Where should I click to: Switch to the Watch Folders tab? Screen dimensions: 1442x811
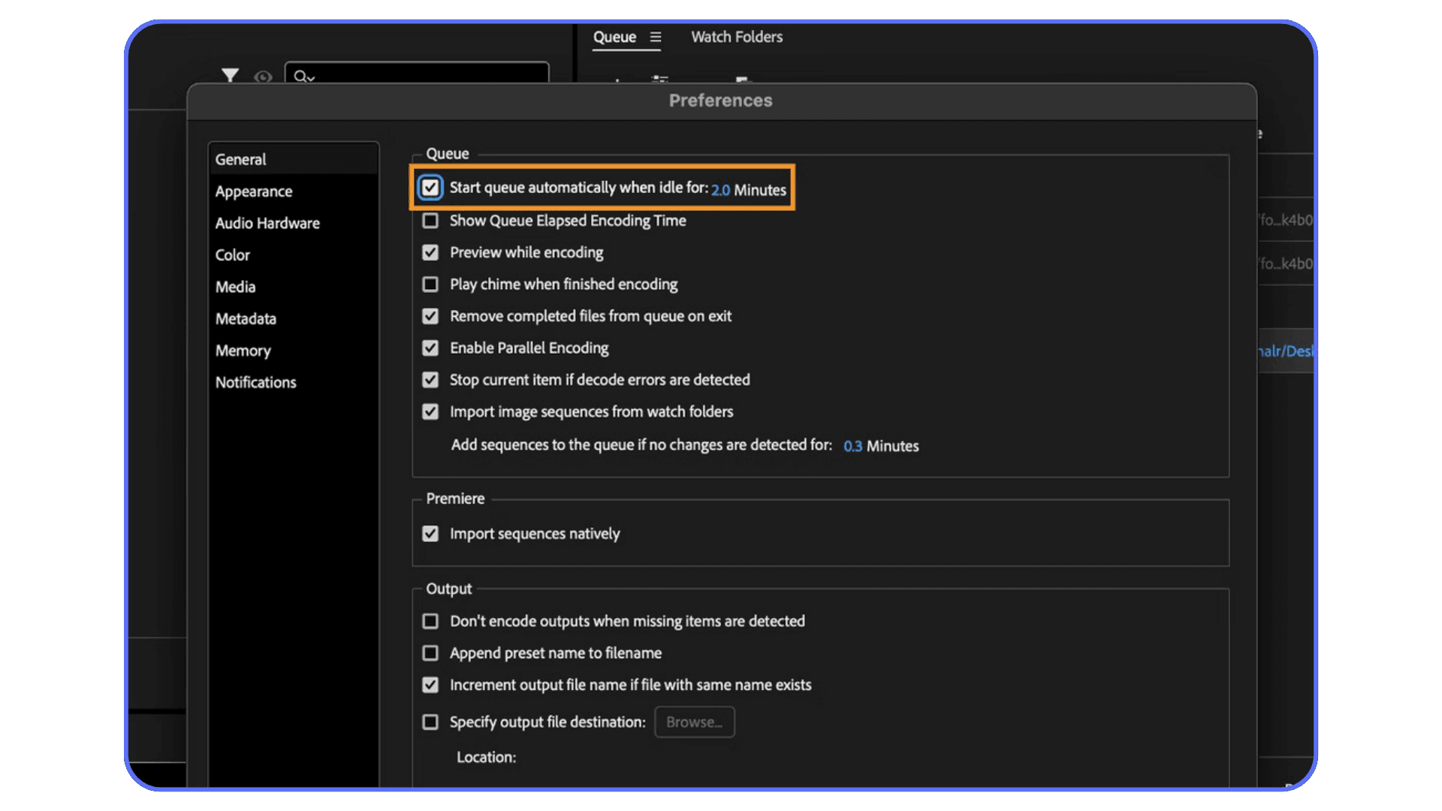736,37
